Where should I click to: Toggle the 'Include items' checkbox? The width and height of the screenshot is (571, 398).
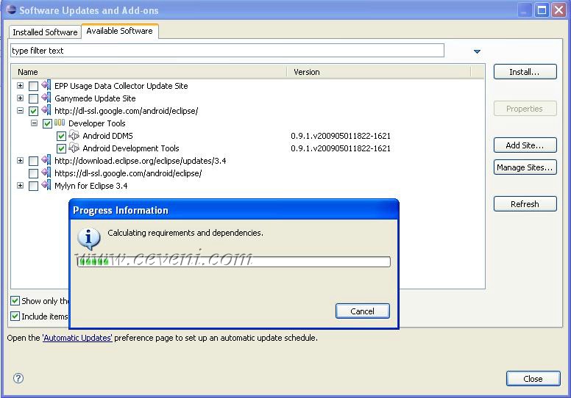coord(15,316)
